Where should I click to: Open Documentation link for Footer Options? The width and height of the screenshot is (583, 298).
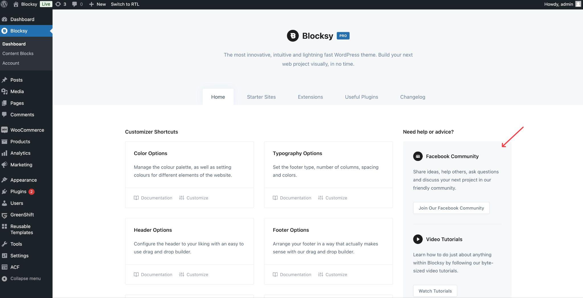[x=292, y=275]
